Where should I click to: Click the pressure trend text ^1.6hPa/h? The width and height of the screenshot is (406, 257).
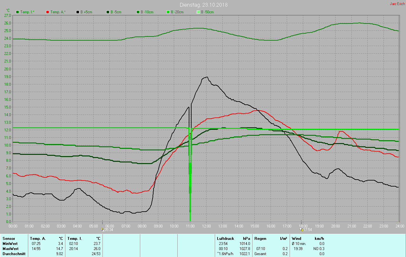click(225, 254)
